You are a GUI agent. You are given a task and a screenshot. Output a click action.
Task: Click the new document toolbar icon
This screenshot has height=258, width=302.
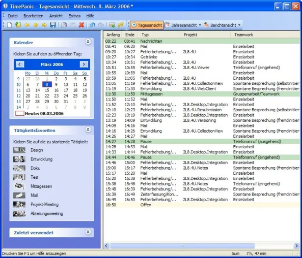point(10,25)
